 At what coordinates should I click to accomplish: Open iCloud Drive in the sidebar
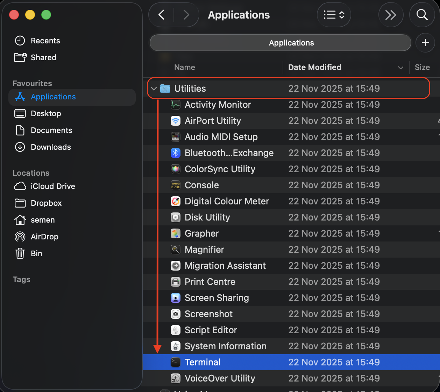(72, 186)
